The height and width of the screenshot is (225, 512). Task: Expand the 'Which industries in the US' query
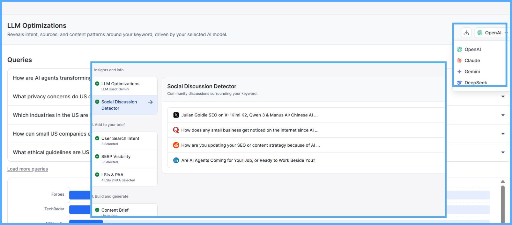coord(503,115)
